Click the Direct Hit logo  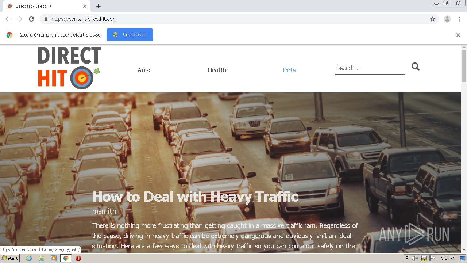coord(69,68)
